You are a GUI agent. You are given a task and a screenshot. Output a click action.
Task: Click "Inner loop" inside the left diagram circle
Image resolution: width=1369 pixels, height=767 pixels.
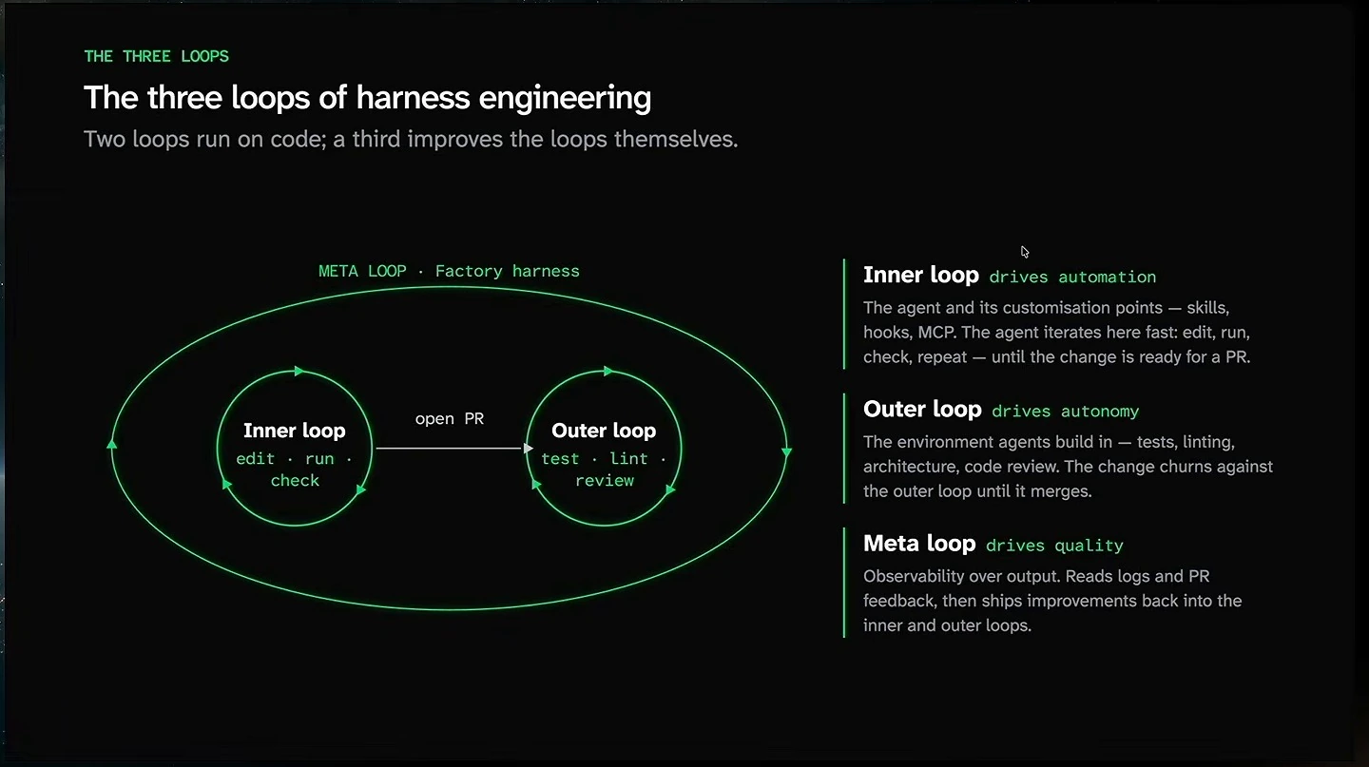pos(295,431)
